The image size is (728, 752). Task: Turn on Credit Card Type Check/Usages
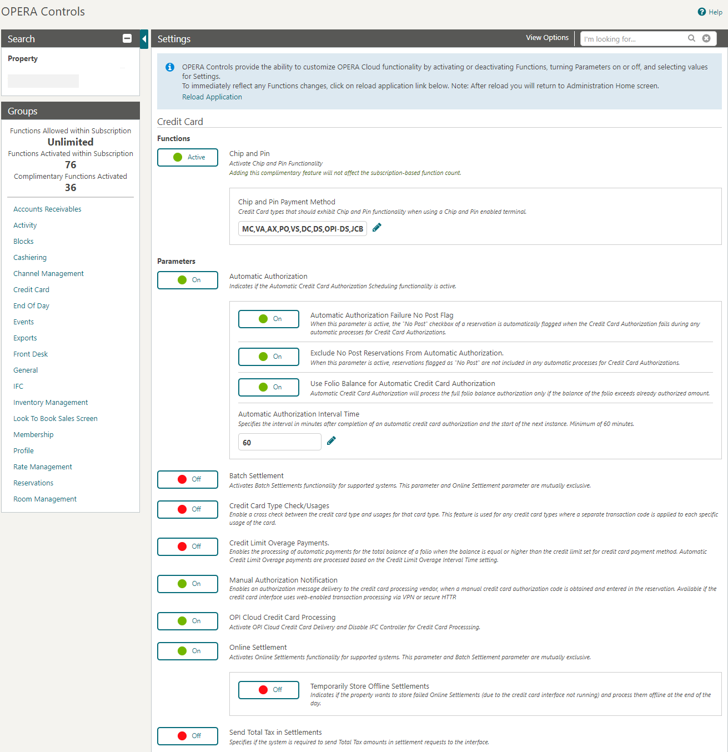188,509
